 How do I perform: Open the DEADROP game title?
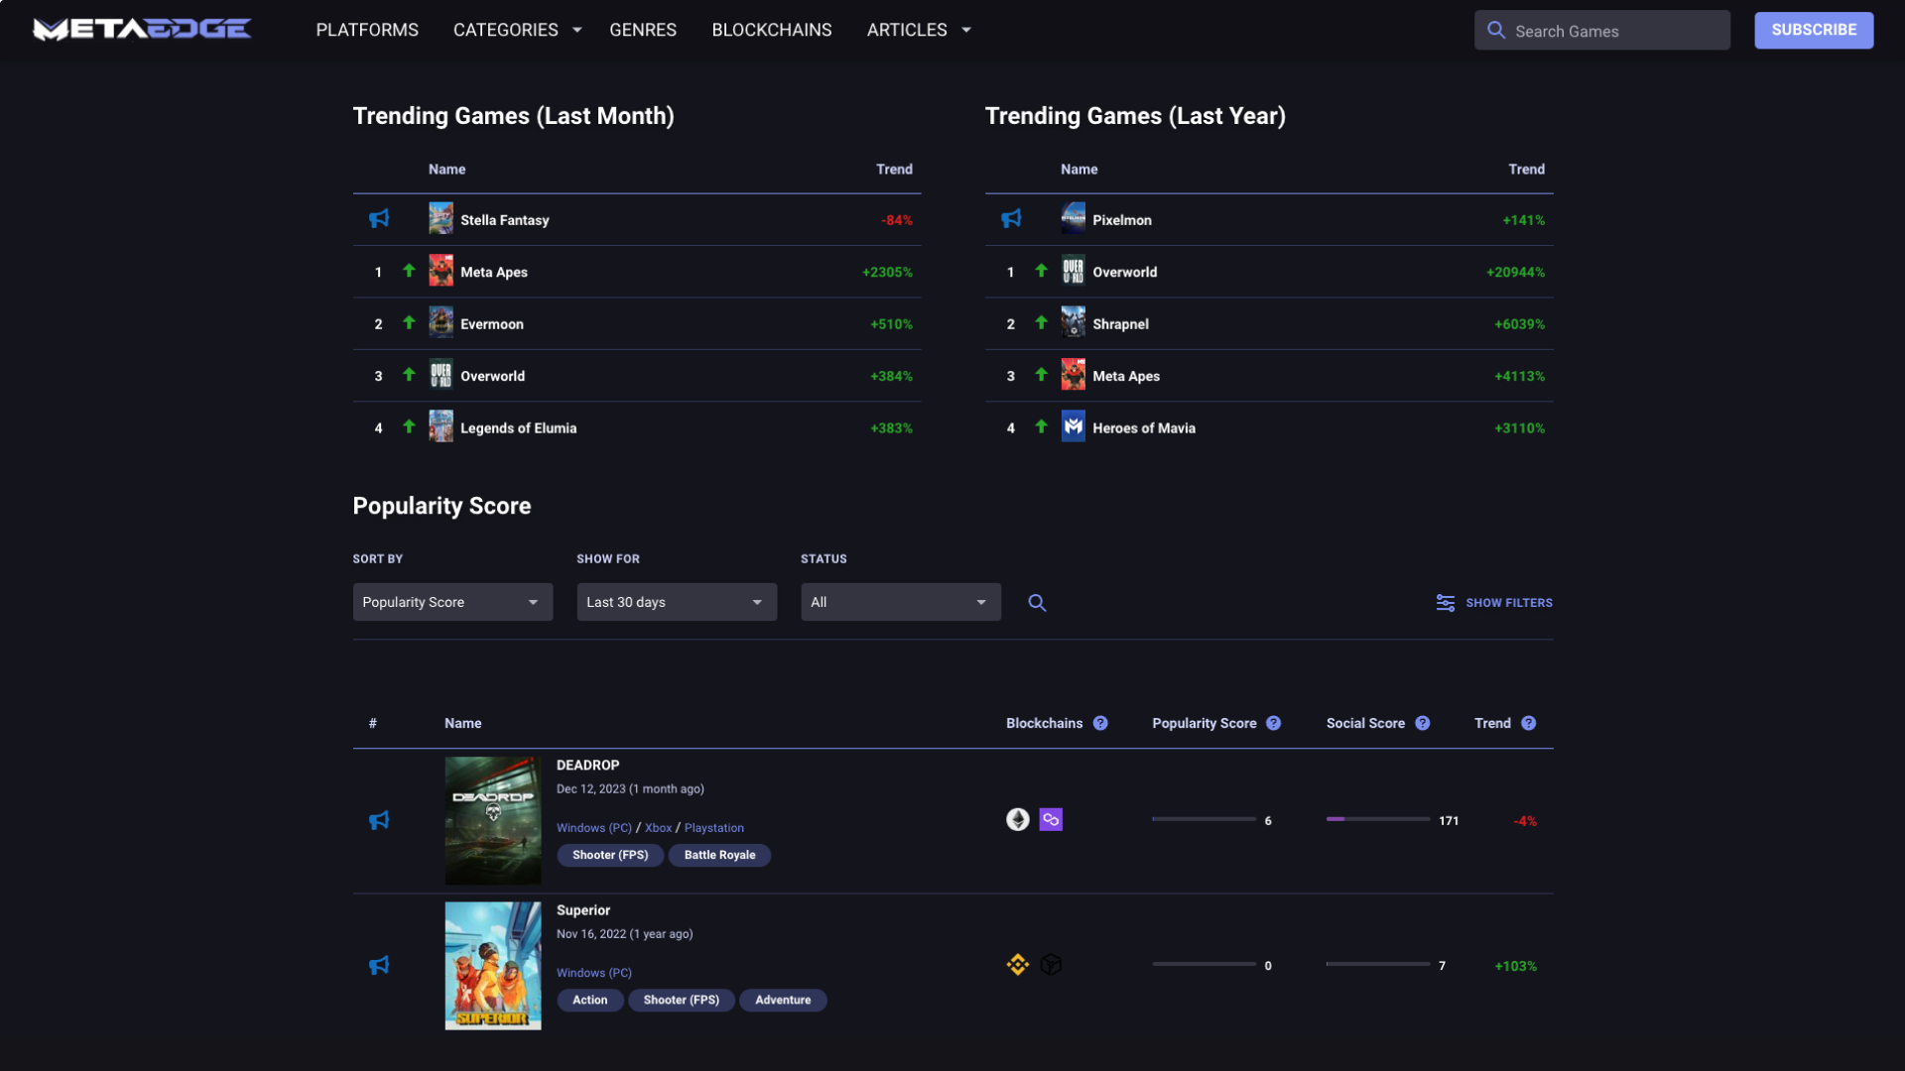pos(587,765)
